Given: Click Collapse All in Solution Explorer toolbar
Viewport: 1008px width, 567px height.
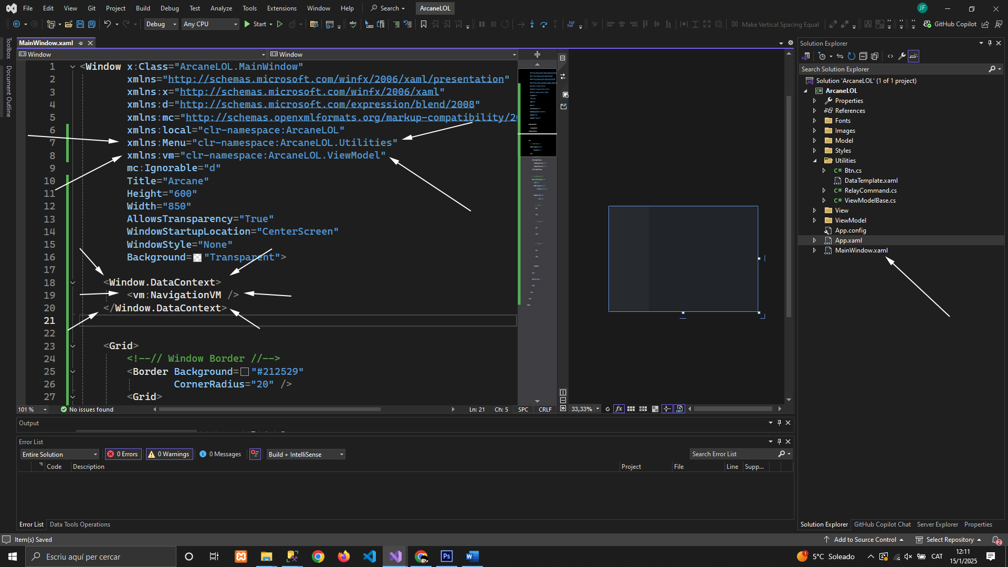Looking at the screenshot, I should pyautogui.click(x=863, y=56).
